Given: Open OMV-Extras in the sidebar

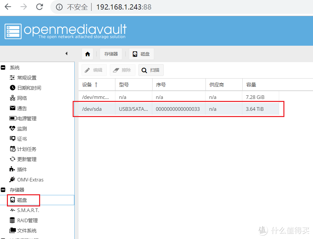Looking at the screenshot, I should pyautogui.click(x=26, y=179).
